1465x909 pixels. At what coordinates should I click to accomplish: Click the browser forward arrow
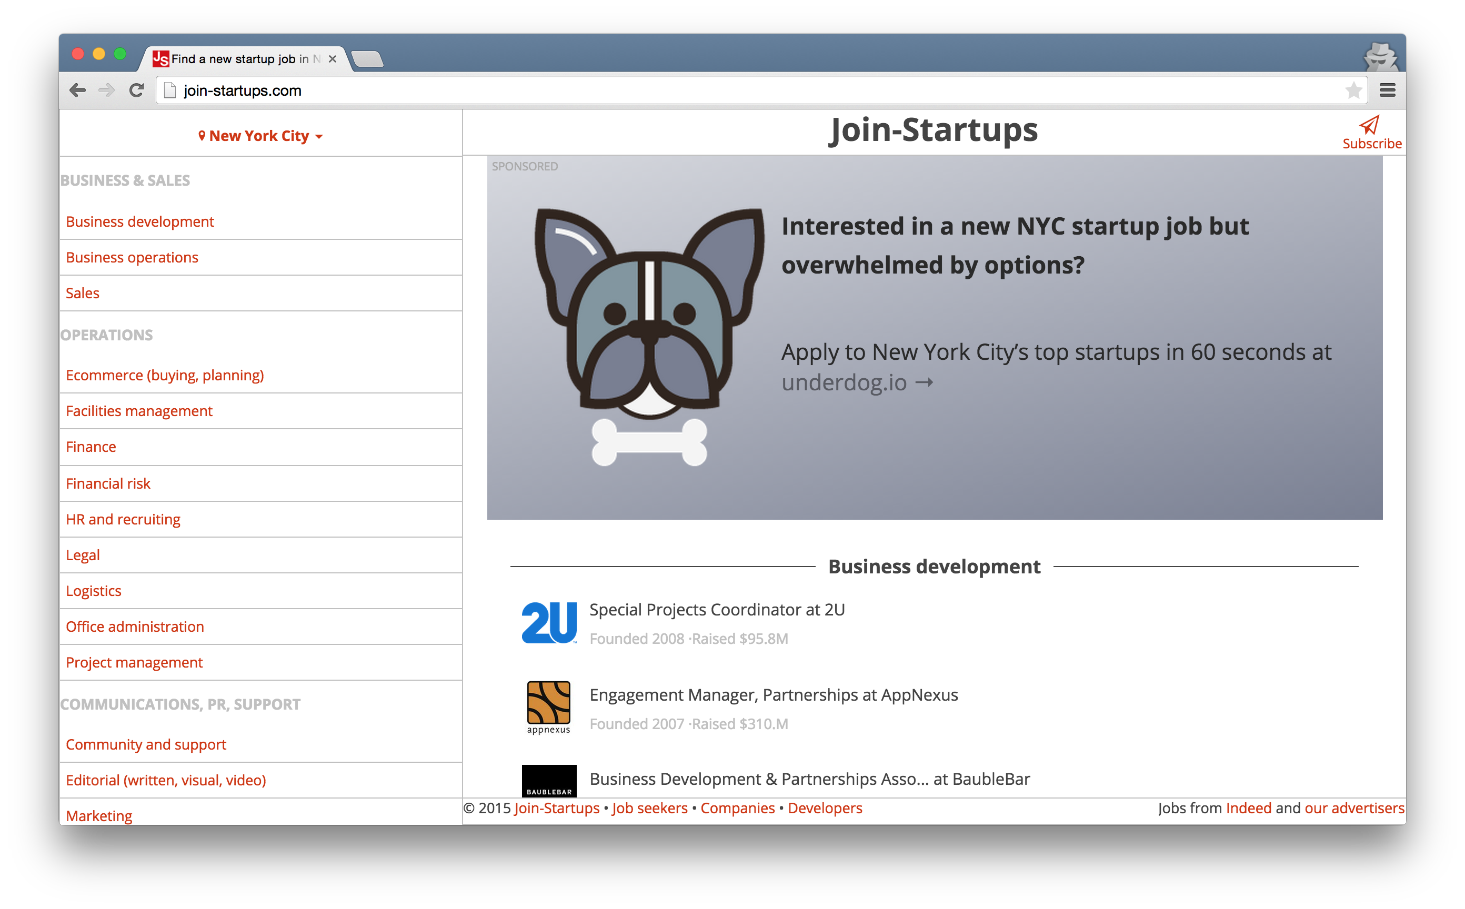[x=106, y=90]
